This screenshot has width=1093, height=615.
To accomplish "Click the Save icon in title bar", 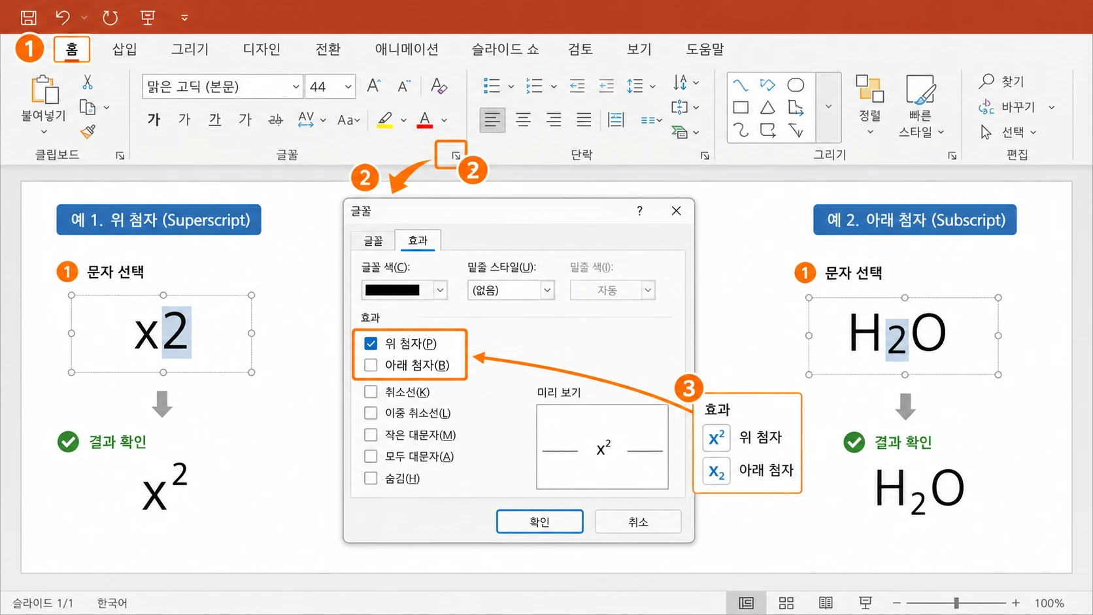I will point(29,18).
